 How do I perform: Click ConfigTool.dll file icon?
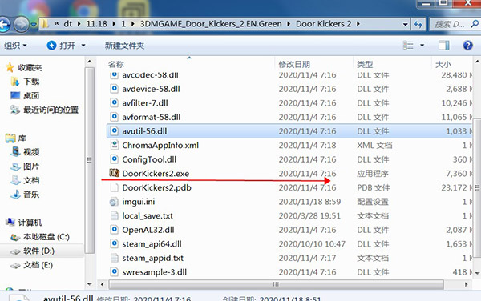114,159
